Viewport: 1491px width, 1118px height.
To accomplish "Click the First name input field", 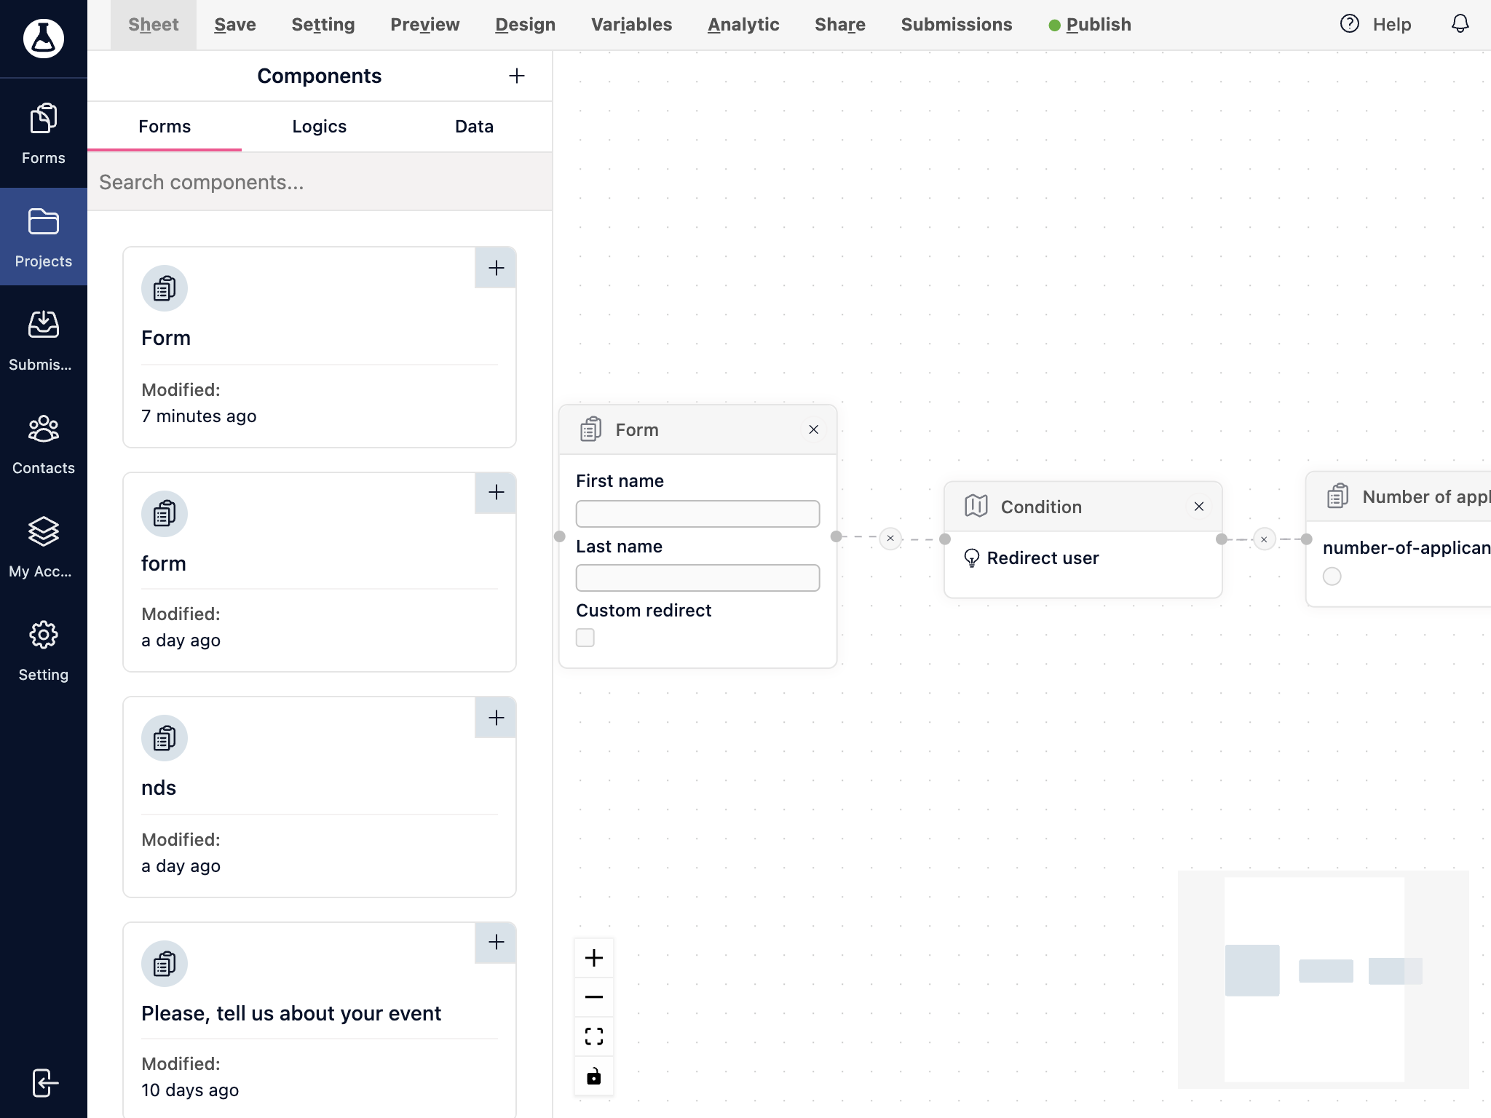I will pos(698,513).
